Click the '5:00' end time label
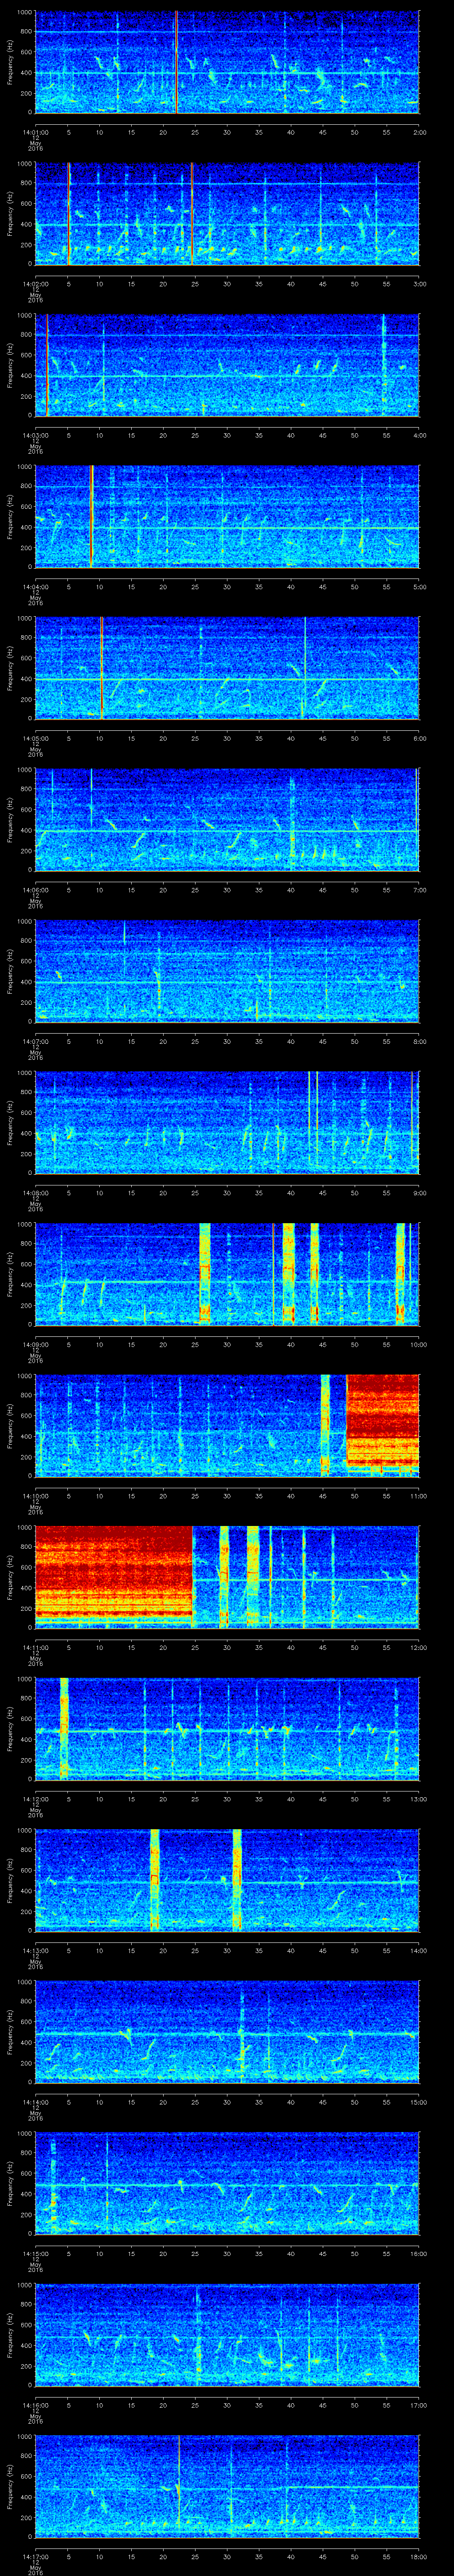 [419, 586]
